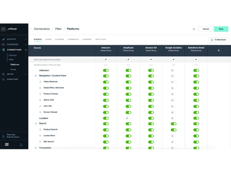Click the Cancel button
Viewport: 231px width, 173px height.
point(206,29)
